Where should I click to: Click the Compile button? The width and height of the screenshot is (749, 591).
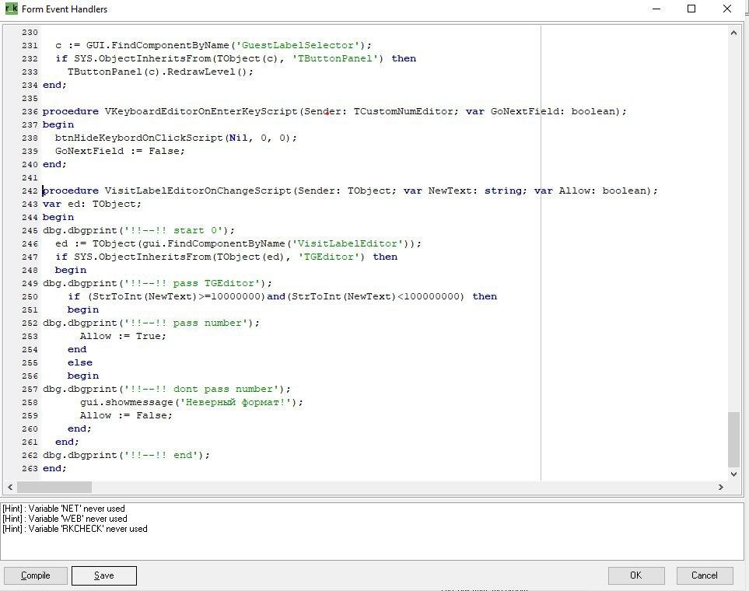pyautogui.click(x=35, y=575)
